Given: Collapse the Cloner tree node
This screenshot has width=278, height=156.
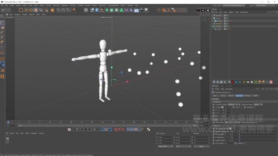Looking at the screenshot, I should (212, 18).
